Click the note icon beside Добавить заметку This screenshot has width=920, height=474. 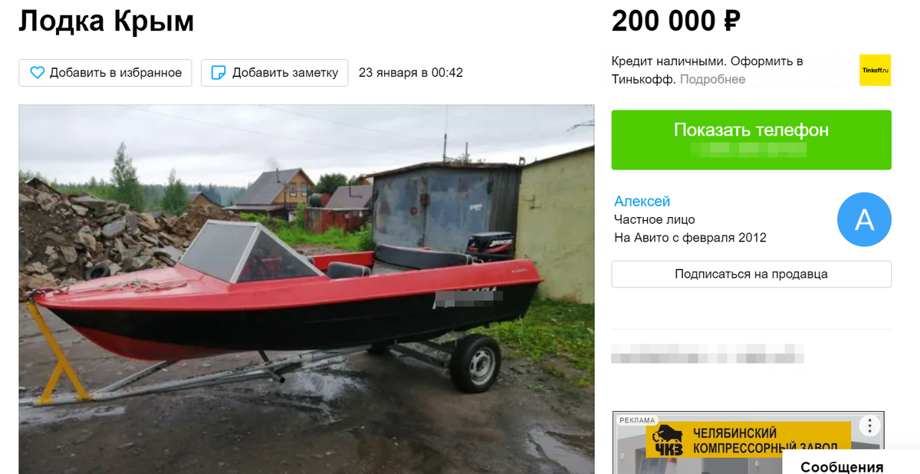point(219,73)
